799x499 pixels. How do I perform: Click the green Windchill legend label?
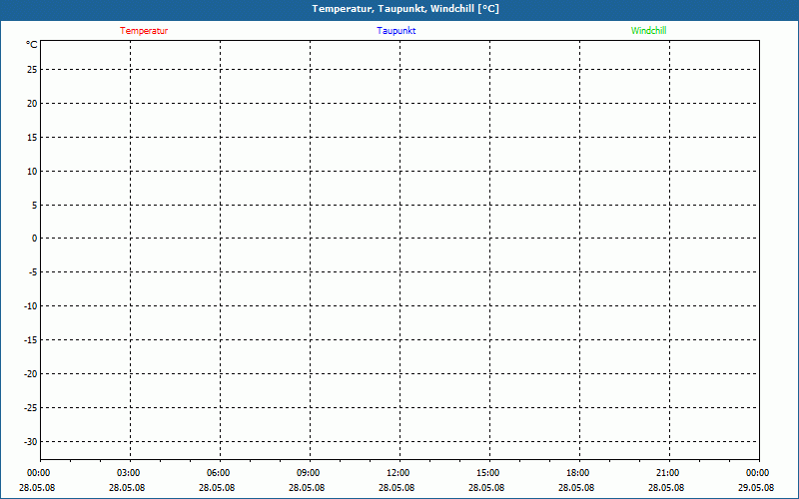click(648, 31)
